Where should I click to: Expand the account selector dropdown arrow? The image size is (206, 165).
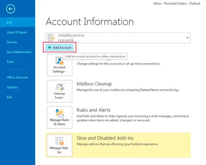click(x=187, y=38)
